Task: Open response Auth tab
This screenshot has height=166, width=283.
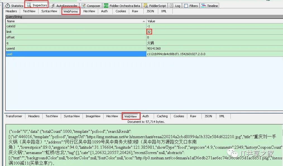Action: coord(146,116)
